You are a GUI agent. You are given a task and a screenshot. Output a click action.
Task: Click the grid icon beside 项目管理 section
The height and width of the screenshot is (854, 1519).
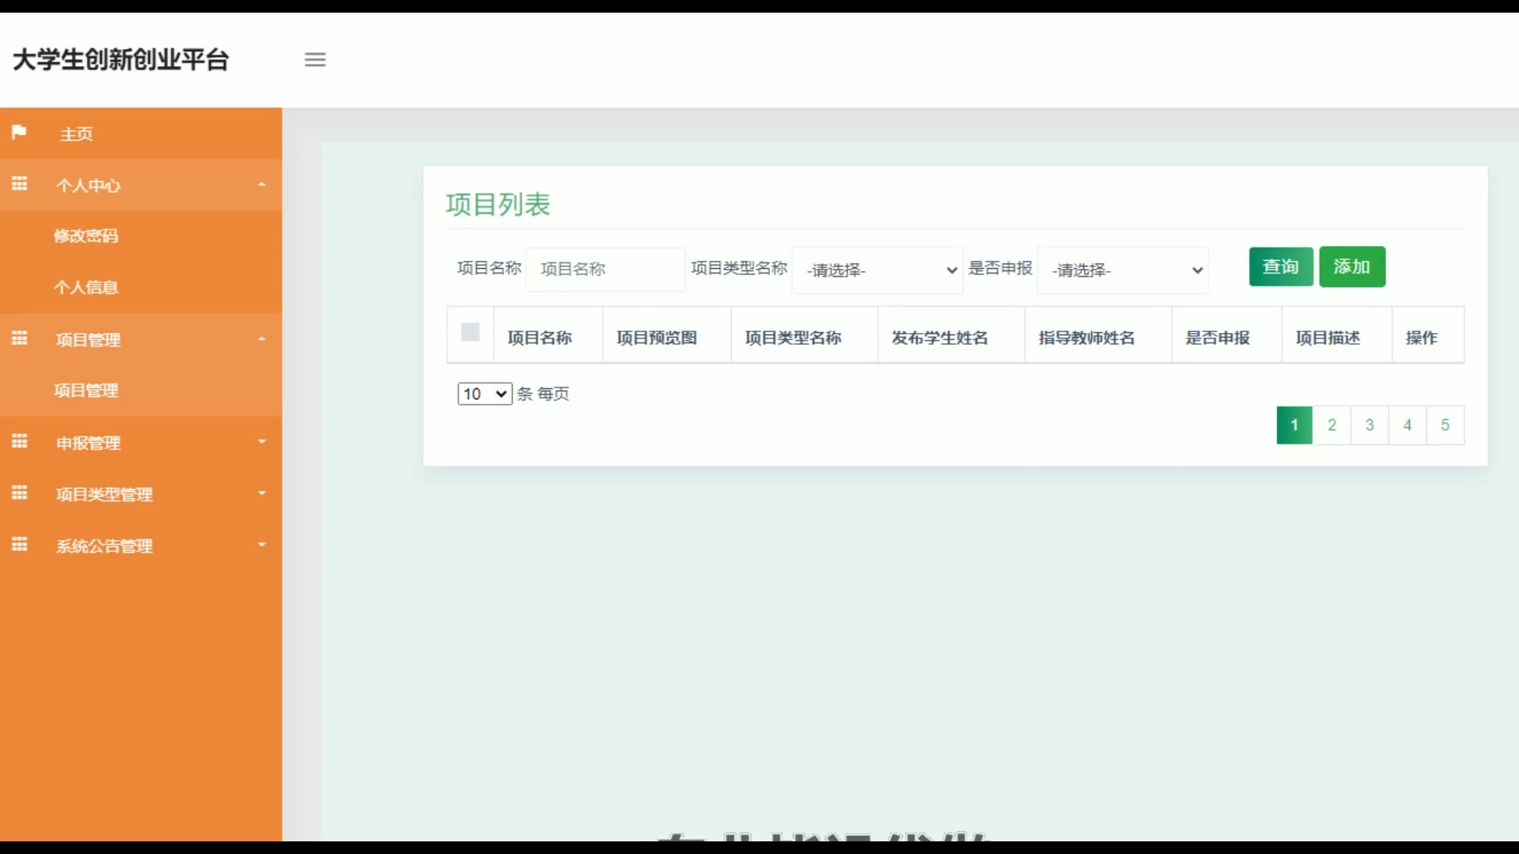(20, 338)
